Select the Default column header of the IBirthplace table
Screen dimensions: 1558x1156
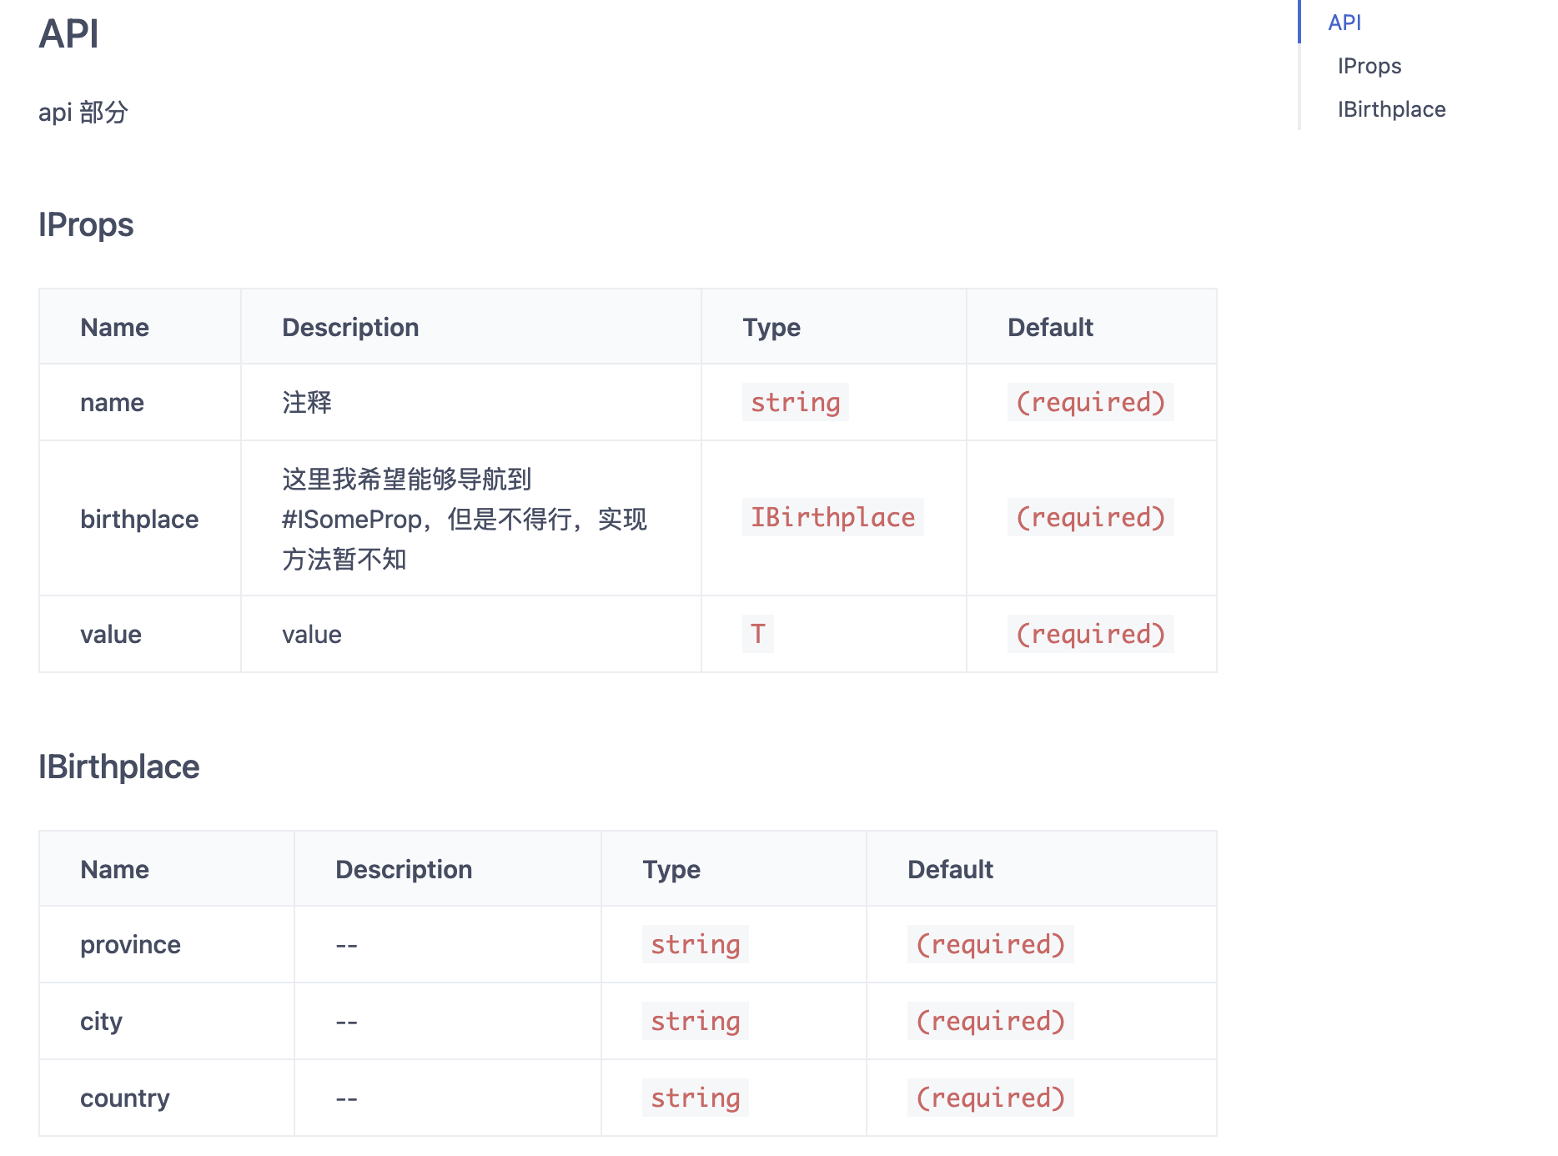[951, 868]
